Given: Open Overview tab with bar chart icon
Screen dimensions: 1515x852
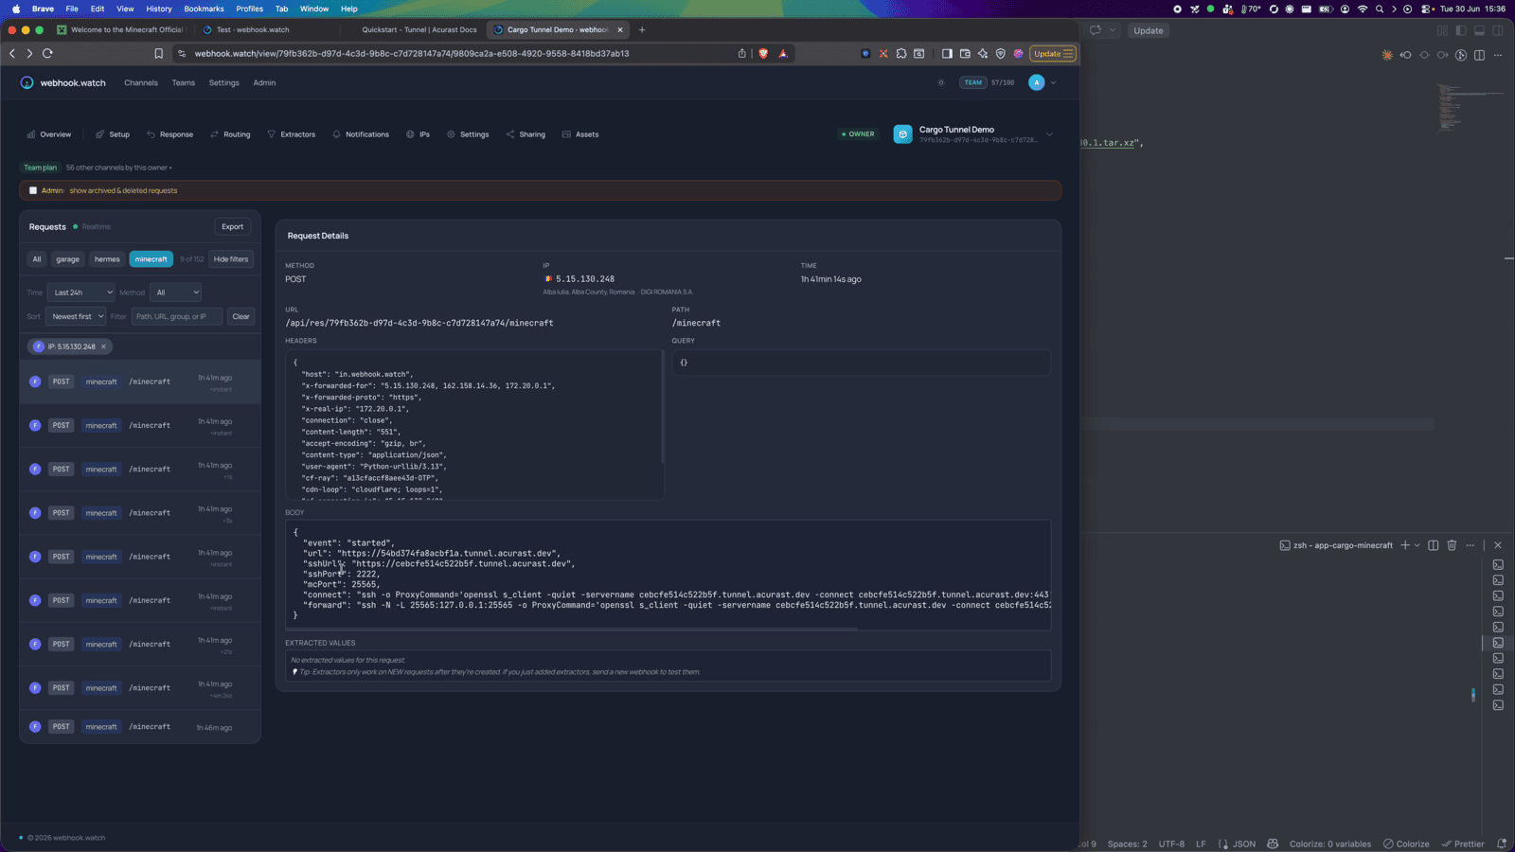Looking at the screenshot, I should click(x=49, y=134).
